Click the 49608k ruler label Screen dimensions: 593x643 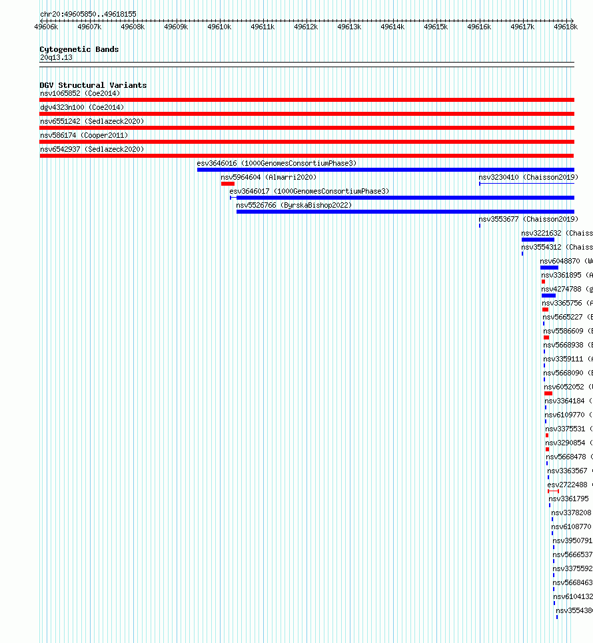tap(133, 27)
